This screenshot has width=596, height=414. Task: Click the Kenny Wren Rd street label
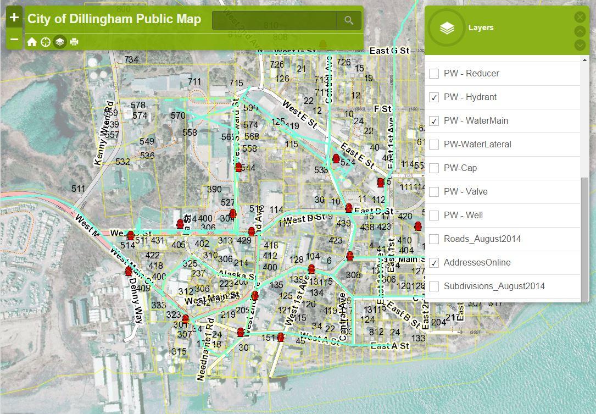[103, 133]
